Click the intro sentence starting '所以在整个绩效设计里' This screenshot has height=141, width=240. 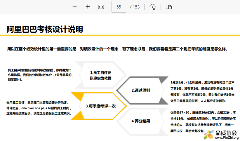(x=118, y=49)
